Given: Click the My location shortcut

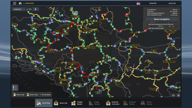Looking at the screenshot, I should [x=45, y=95].
